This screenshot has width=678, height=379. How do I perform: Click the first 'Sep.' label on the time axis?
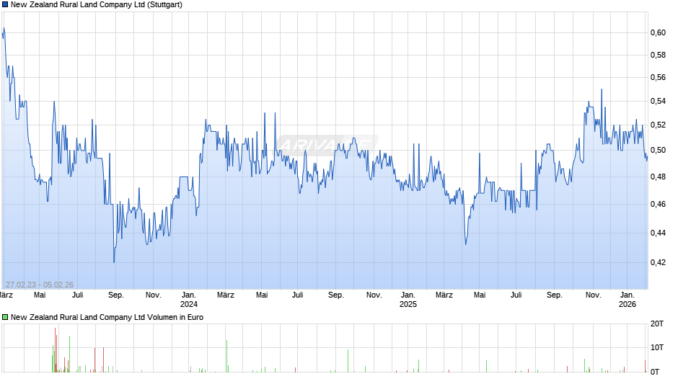click(x=116, y=295)
